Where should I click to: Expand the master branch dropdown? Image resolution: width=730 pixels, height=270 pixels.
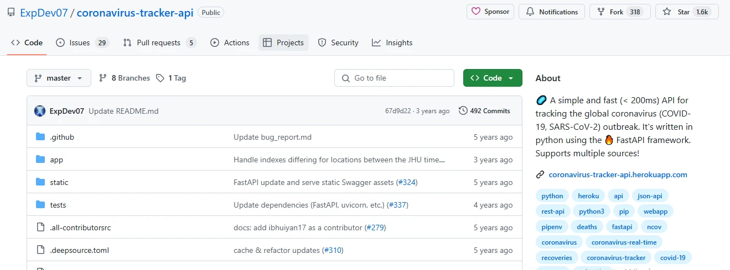point(59,78)
